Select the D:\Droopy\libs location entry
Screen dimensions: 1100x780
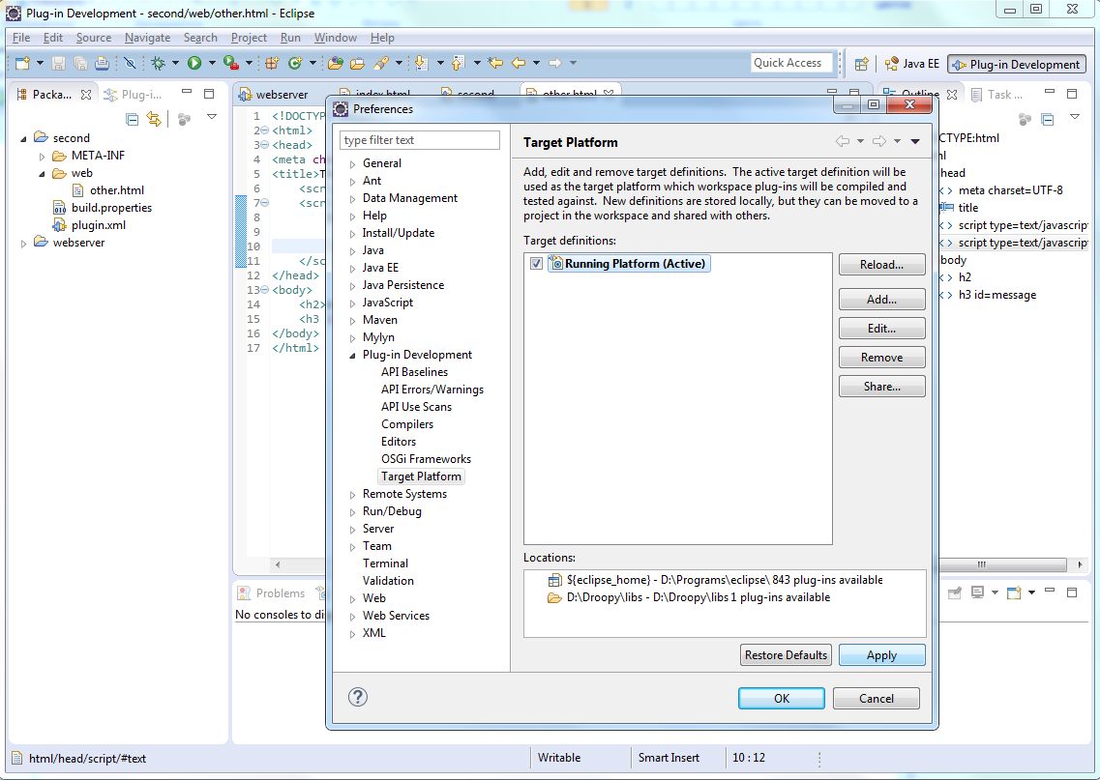tap(688, 597)
